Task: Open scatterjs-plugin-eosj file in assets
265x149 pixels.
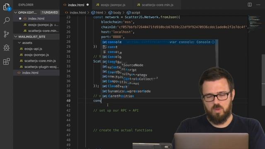Action: (36, 67)
